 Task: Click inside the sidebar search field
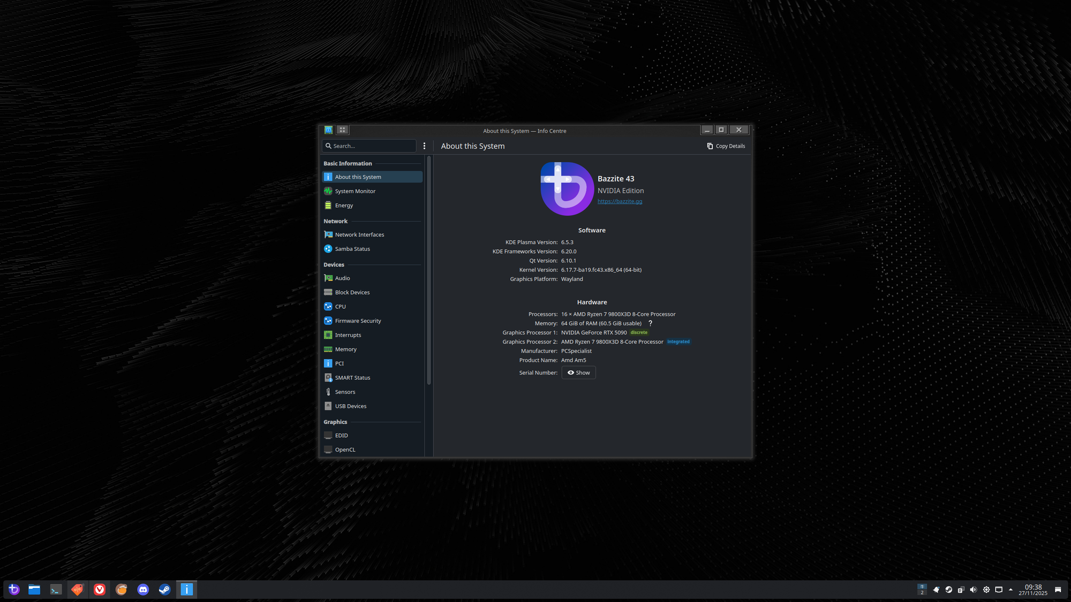[369, 146]
